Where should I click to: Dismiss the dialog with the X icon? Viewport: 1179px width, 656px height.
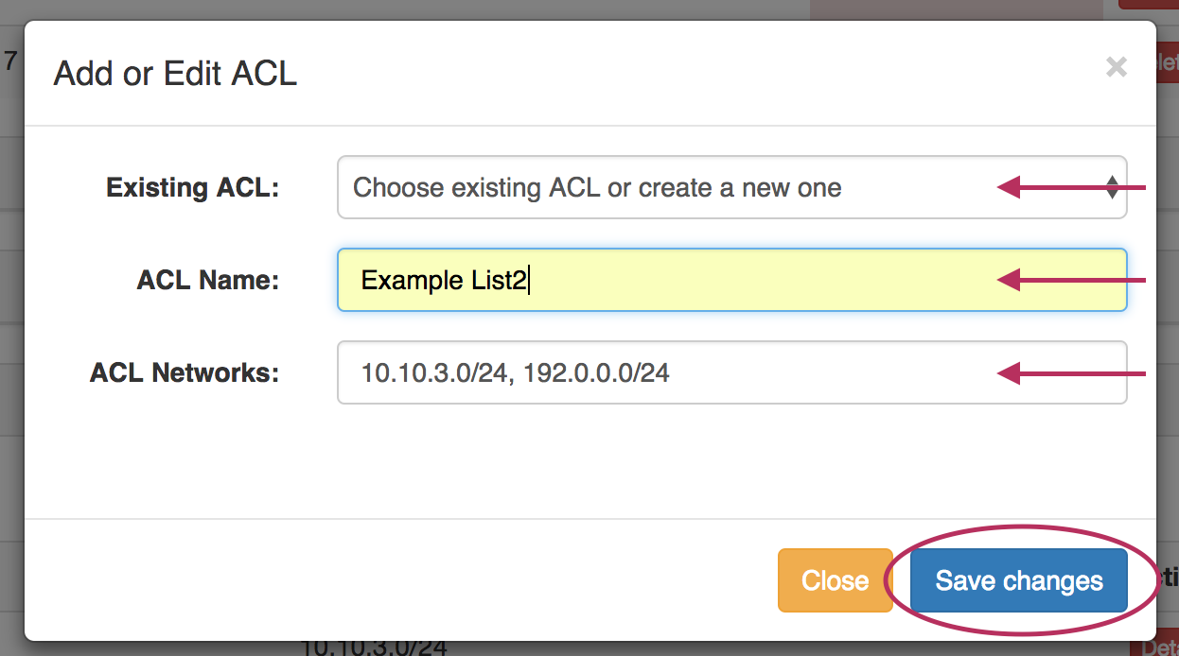[x=1117, y=67]
